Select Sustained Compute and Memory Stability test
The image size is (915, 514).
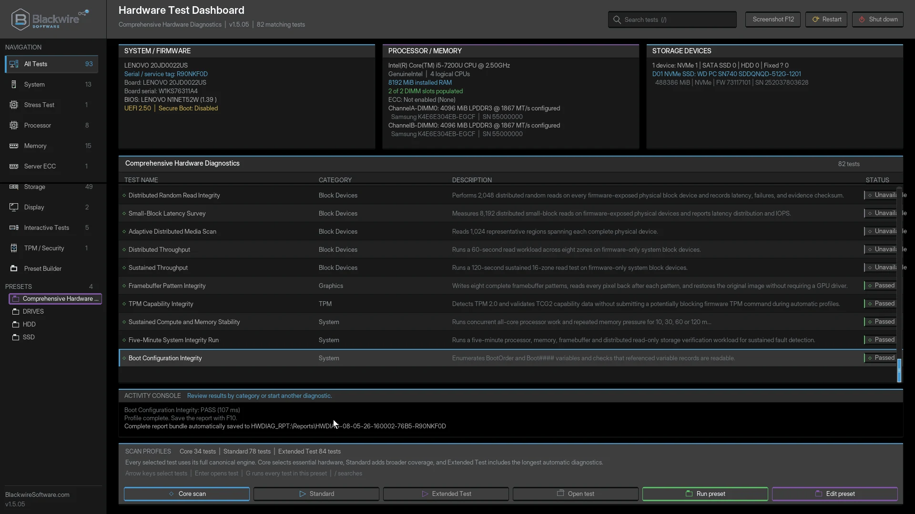click(x=508, y=322)
